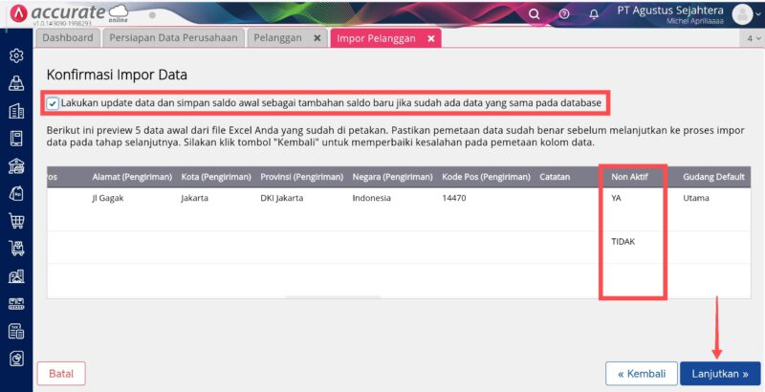Switch to Persiapan Data Perusahaan tab

coord(173,38)
